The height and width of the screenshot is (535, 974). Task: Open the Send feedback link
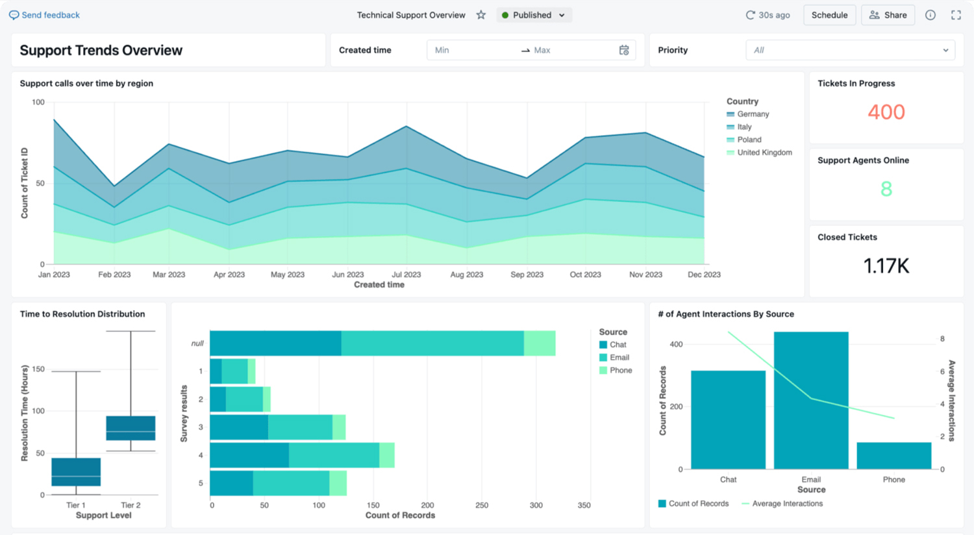tap(49, 14)
